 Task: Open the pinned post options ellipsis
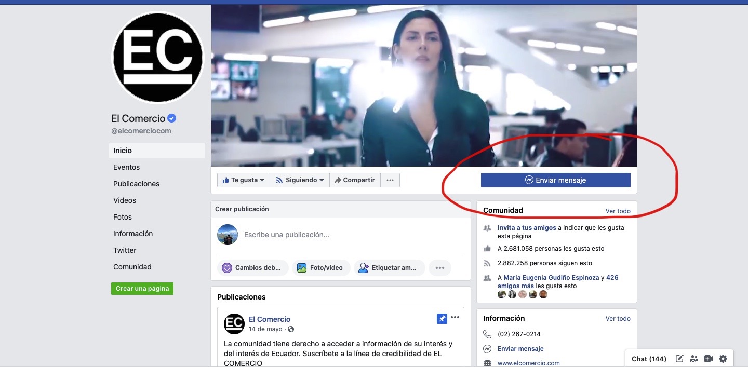click(455, 318)
